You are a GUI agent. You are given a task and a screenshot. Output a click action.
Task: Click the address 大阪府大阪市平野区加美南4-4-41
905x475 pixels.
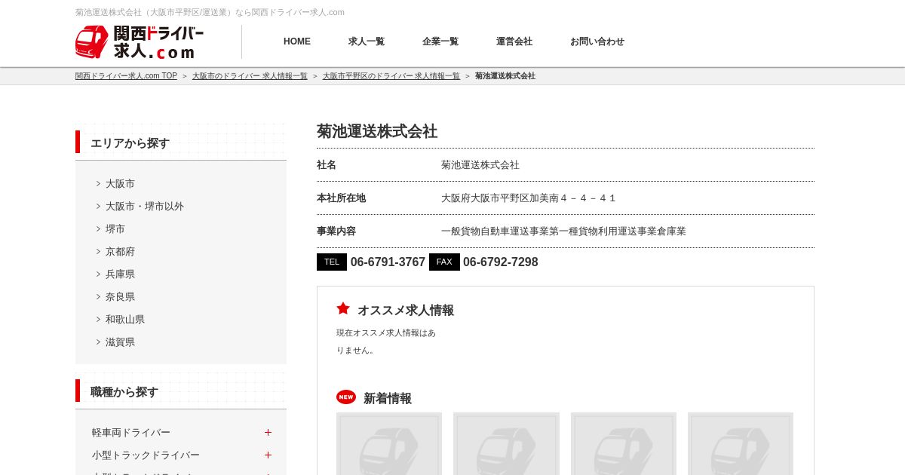(529, 198)
